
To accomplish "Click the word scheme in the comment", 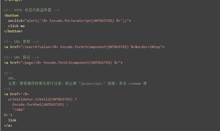I will (x=135, y=84).
